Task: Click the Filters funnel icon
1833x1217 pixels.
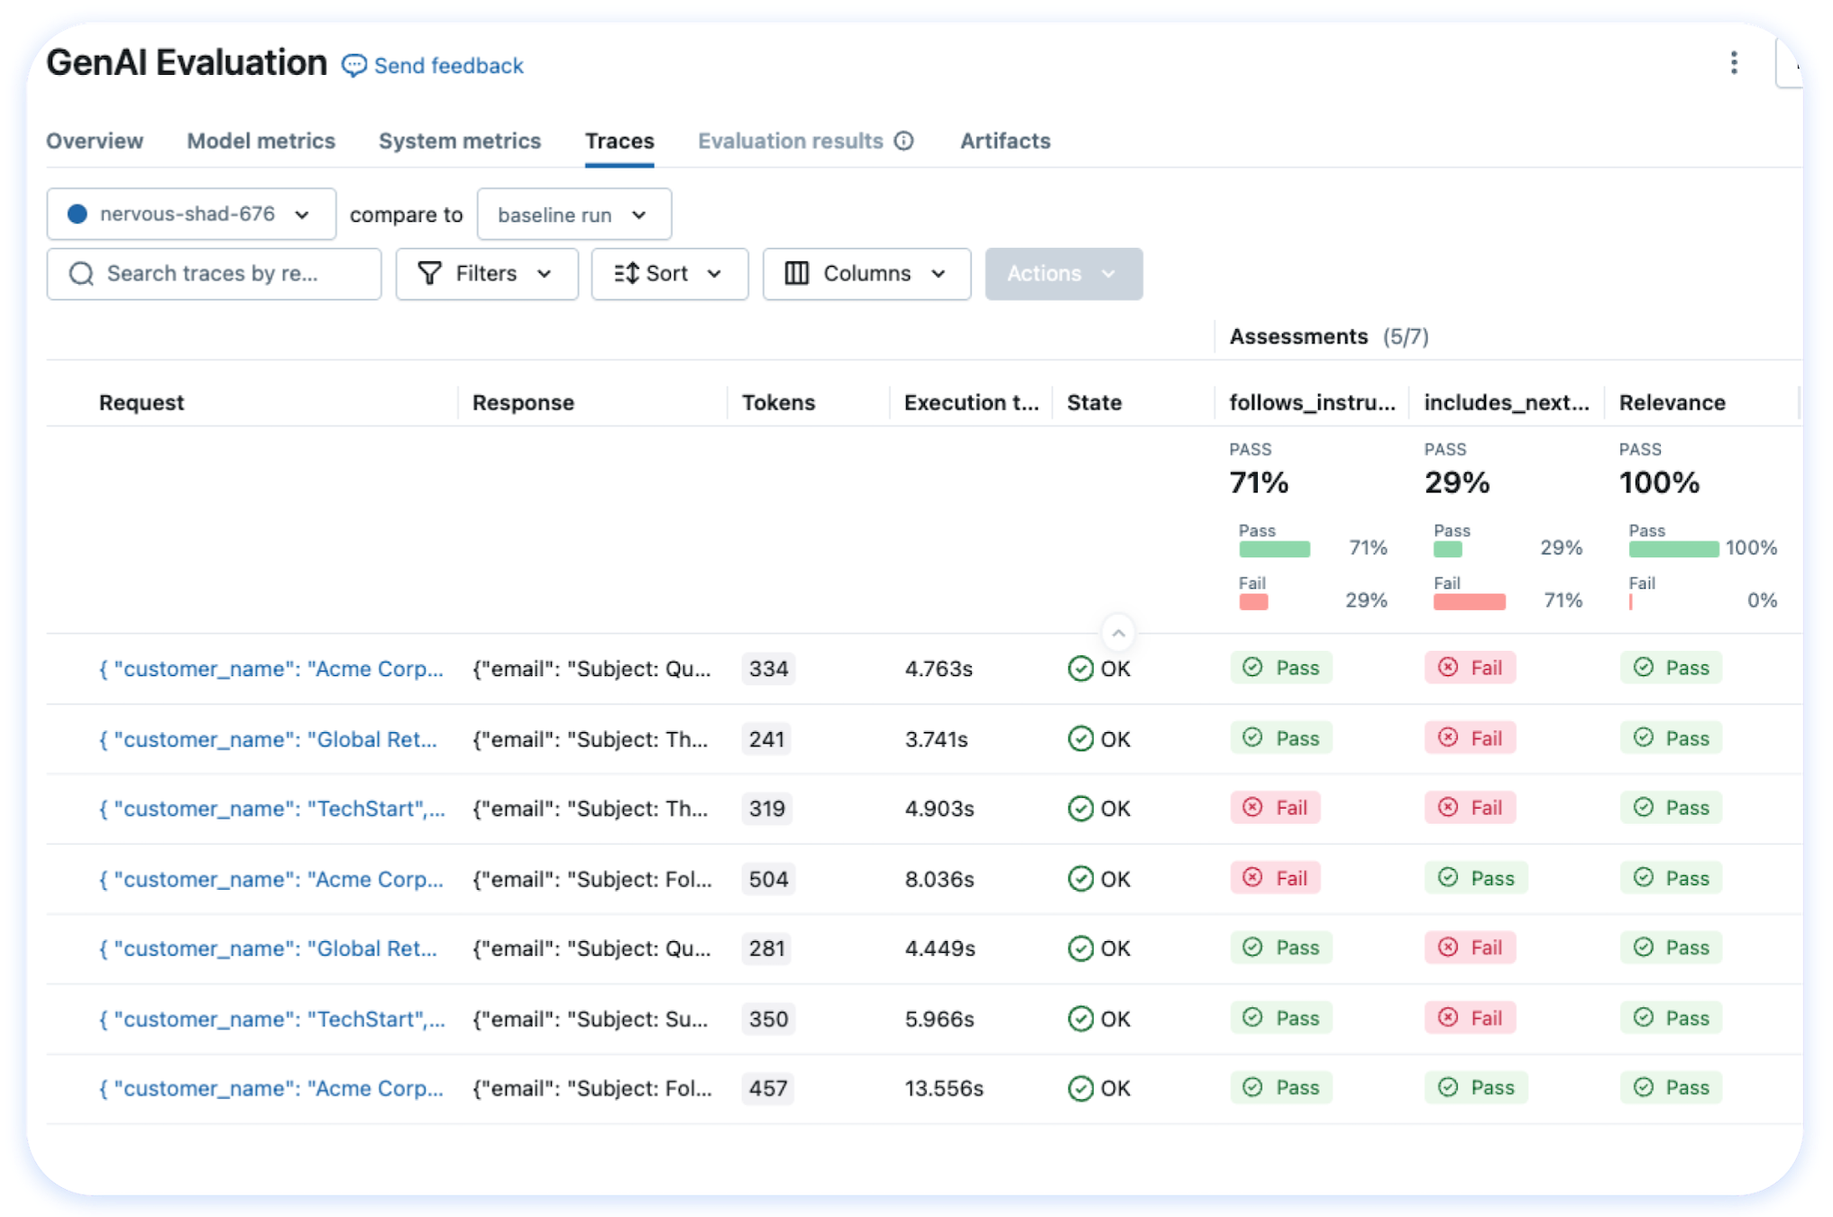Action: tap(430, 273)
